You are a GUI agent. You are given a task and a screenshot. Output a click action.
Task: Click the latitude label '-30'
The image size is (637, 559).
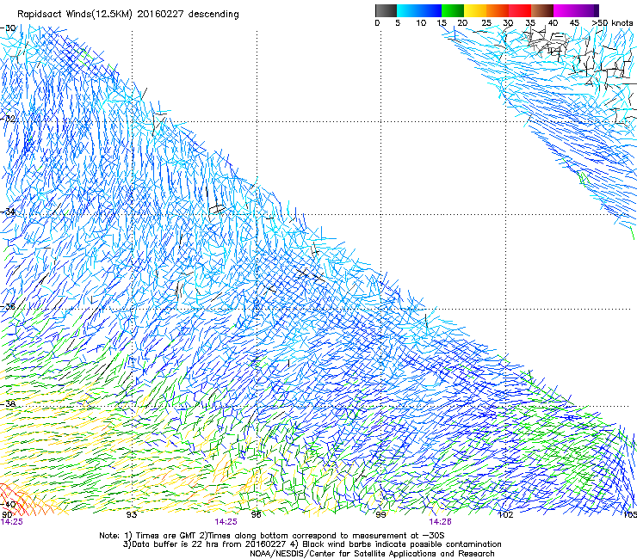[8, 28]
